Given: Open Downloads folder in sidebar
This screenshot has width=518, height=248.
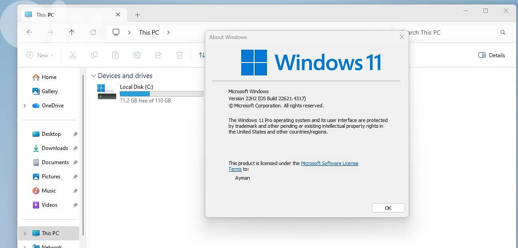Looking at the screenshot, I should pyautogui.click(x=55, y=148).
